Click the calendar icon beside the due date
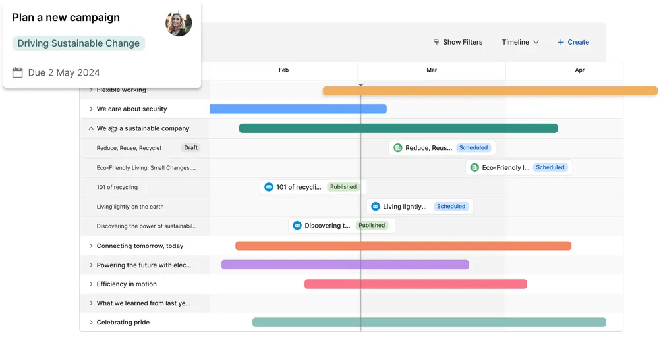The width and height of the screenshot is (659, 337). click(x=18, y=72)
